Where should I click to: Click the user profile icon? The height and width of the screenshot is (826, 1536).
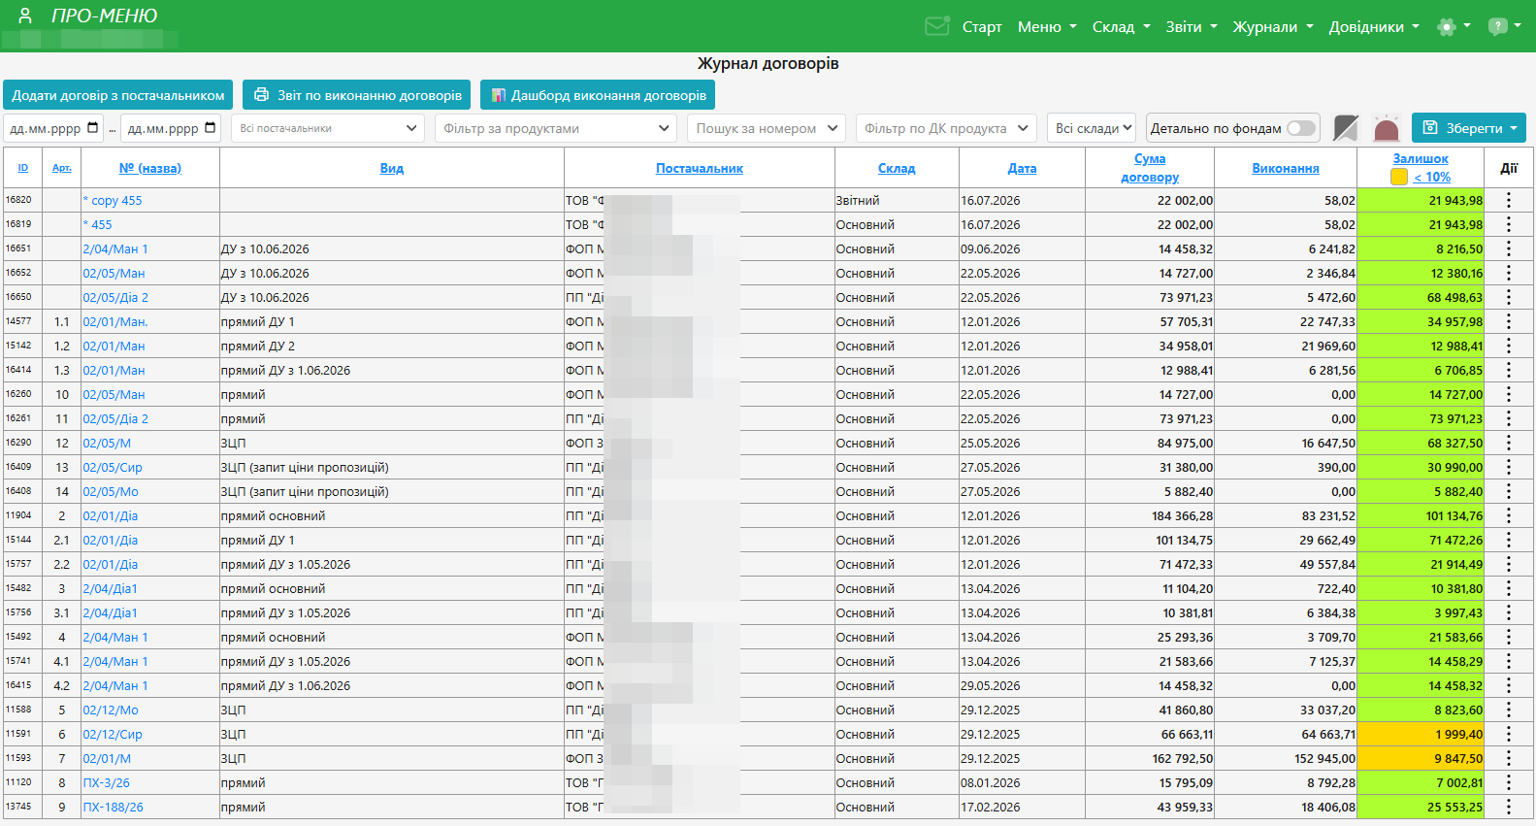[x=25, y=16]
